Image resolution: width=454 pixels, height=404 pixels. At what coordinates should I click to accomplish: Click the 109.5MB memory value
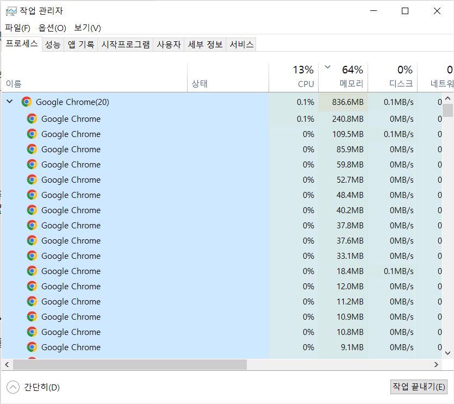[348, 134]
